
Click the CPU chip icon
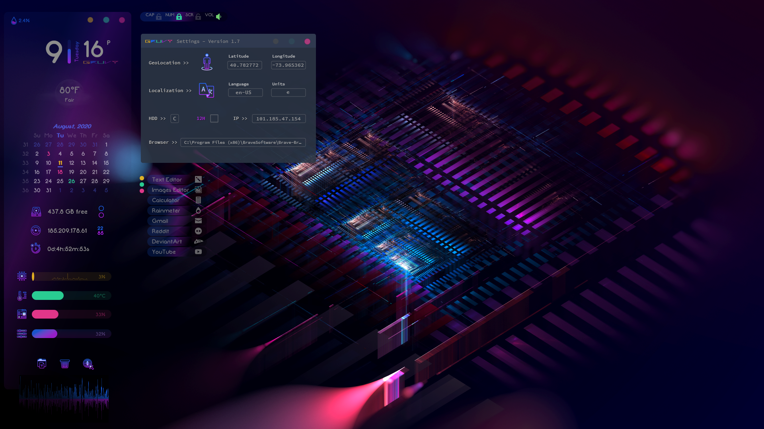22,276
